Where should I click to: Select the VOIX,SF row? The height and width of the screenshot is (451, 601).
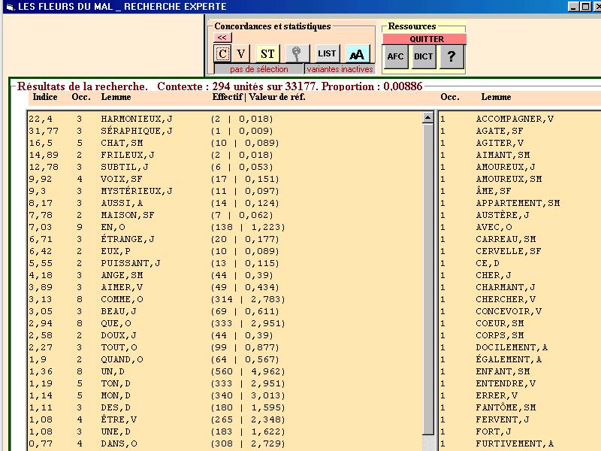(x=224, y=179)
